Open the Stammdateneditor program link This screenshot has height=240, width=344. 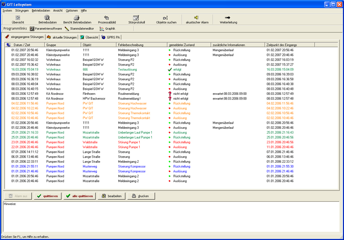[80, 29]
